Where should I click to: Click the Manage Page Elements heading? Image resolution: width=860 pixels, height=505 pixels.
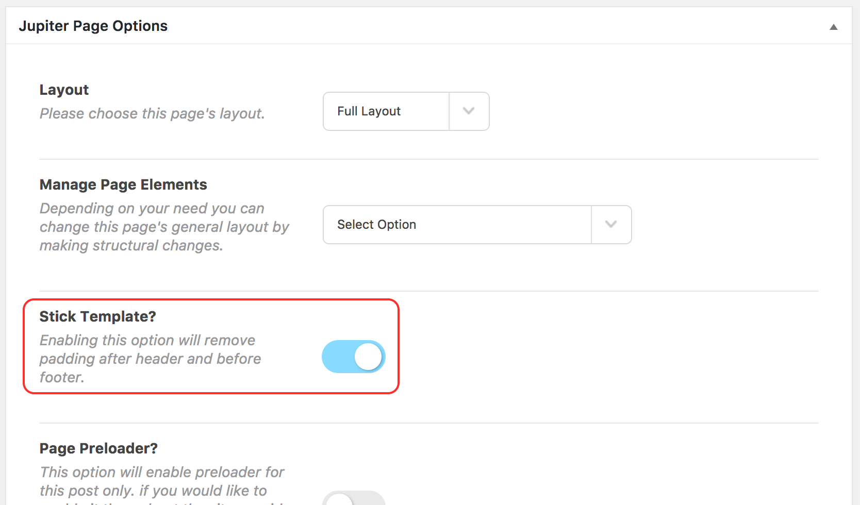point(123,184)
